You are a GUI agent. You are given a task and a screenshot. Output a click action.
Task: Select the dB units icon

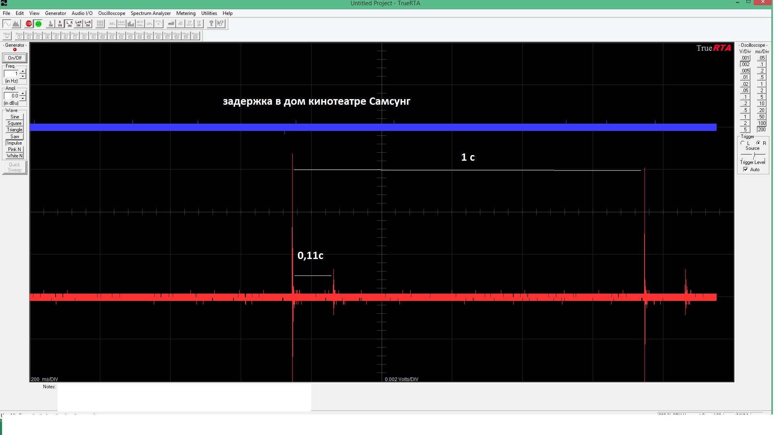tap(180, 24)
